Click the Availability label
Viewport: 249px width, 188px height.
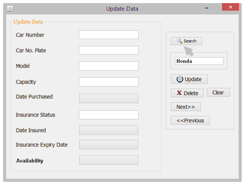pos(30,161)
